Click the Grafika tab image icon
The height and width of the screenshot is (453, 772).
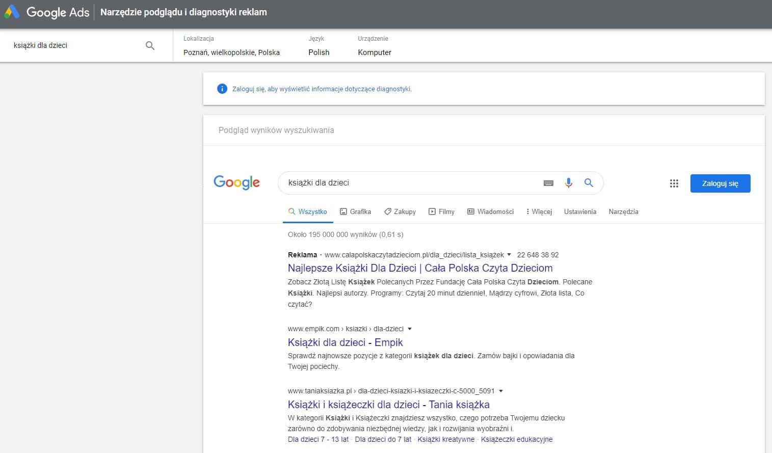343,211
